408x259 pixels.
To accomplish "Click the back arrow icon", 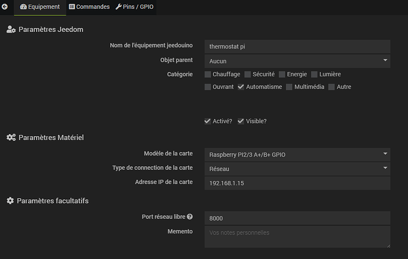I will (5, 7).
